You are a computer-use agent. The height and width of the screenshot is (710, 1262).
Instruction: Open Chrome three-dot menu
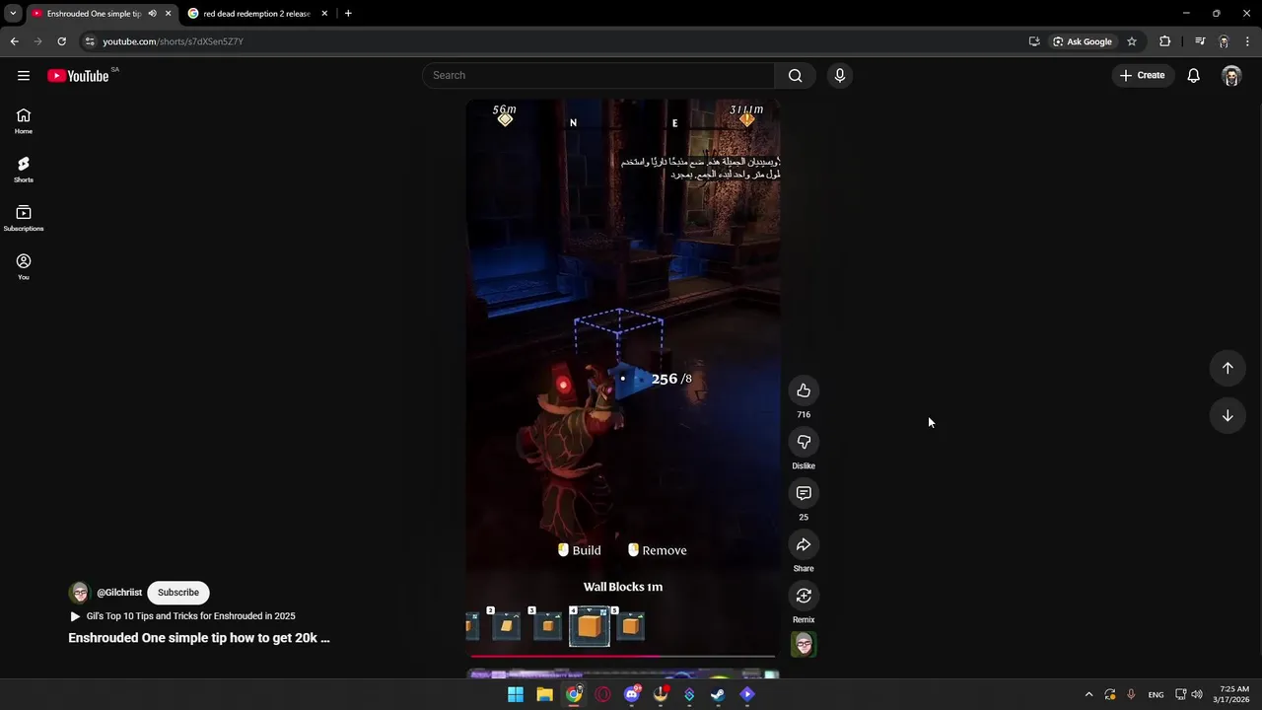point(1248,41)
